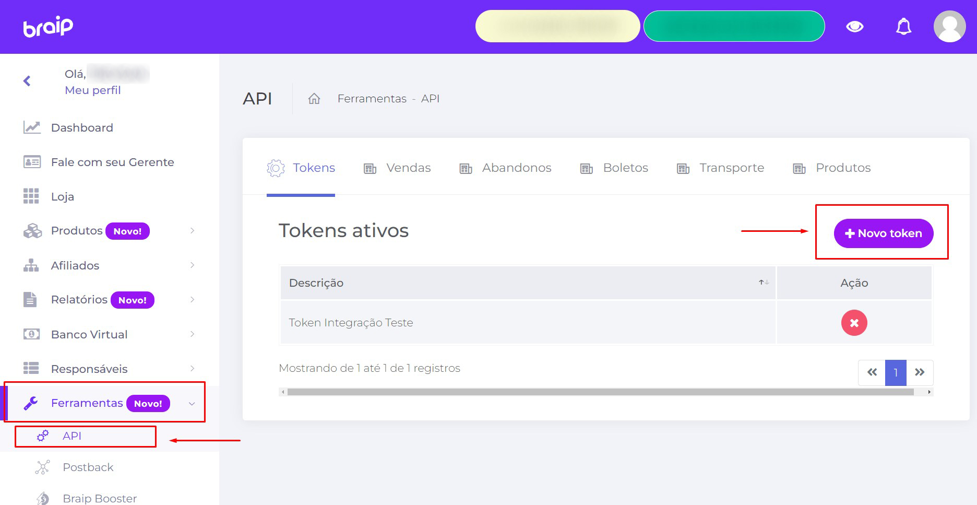The height and width of the screenshot is (505, 977).
Task: Create a new token with Novo token
Action: point(883,233)
